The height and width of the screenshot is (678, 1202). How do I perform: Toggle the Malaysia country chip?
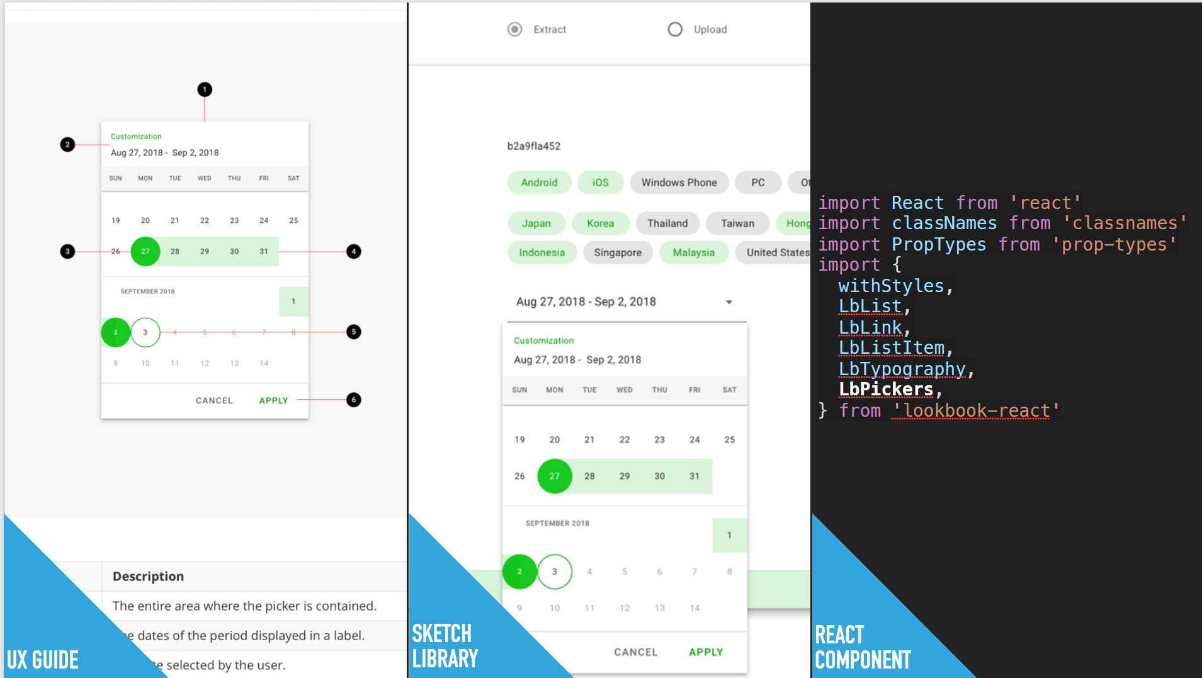[694, 252]
